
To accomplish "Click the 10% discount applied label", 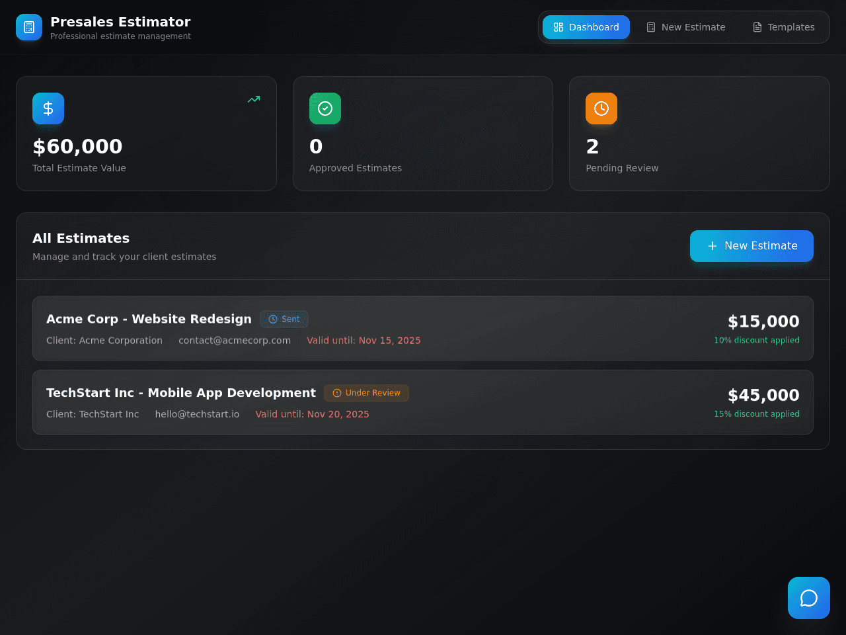I will (x=757, y=340).
